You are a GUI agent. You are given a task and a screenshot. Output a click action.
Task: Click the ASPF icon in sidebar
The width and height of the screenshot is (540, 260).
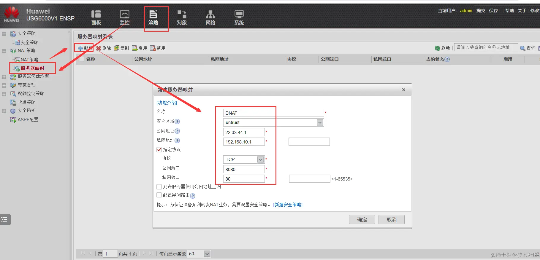pyautogui.click(x=13, y=120)
